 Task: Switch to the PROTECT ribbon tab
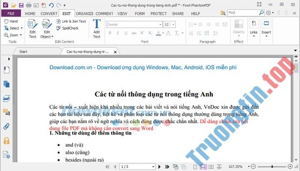[x=158, y=14]
